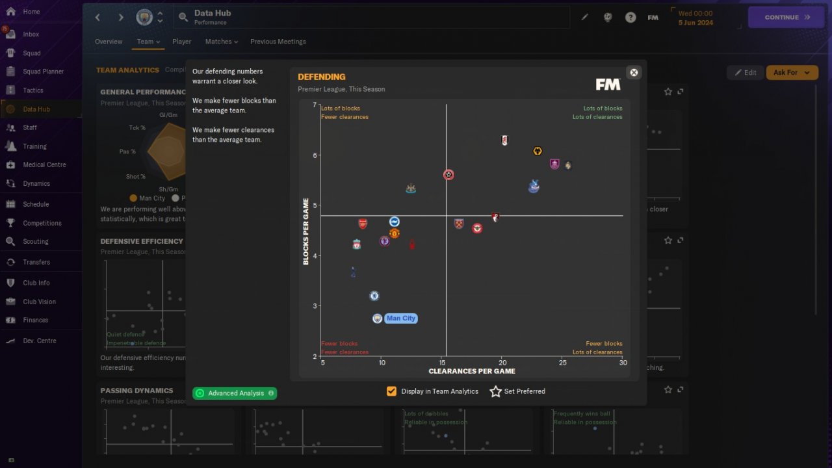Click the FM logo button in header
832x468 pixels.
653,18
